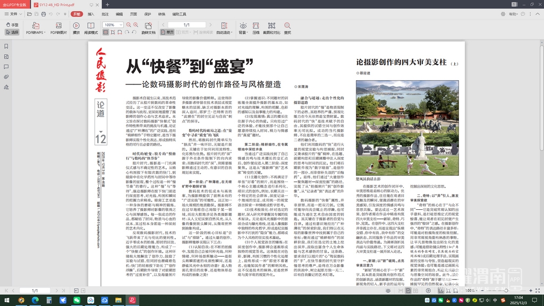
Task: Activate the Select (选择) tool
Action: [x=12, y=32]
